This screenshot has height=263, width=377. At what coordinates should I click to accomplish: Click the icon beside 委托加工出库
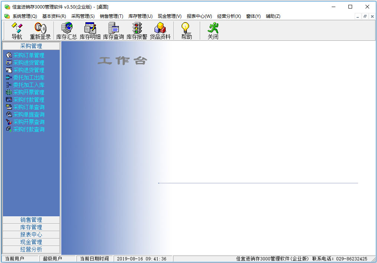coord(9,78)
